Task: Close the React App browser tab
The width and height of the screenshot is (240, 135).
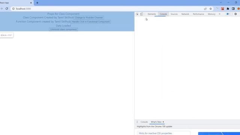Action: coord(31,3)
